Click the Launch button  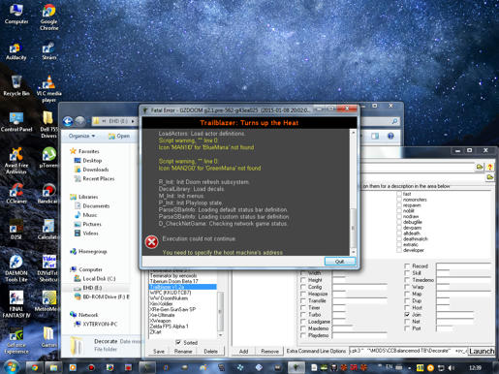[482, 351]
